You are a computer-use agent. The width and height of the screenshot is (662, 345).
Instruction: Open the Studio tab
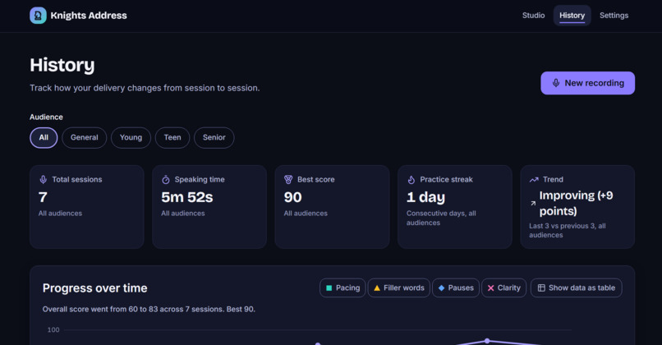click(533, 16)
